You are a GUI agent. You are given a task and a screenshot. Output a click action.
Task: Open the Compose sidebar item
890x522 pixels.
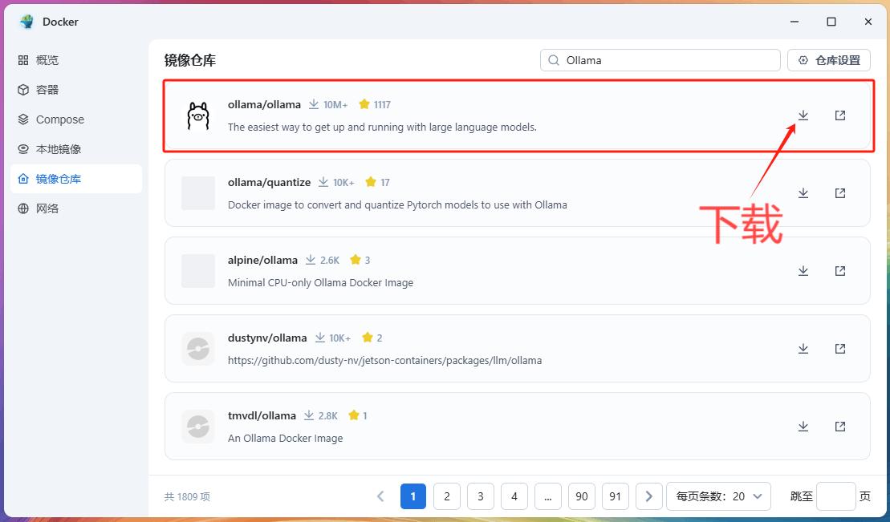click(x=59, y=119)
